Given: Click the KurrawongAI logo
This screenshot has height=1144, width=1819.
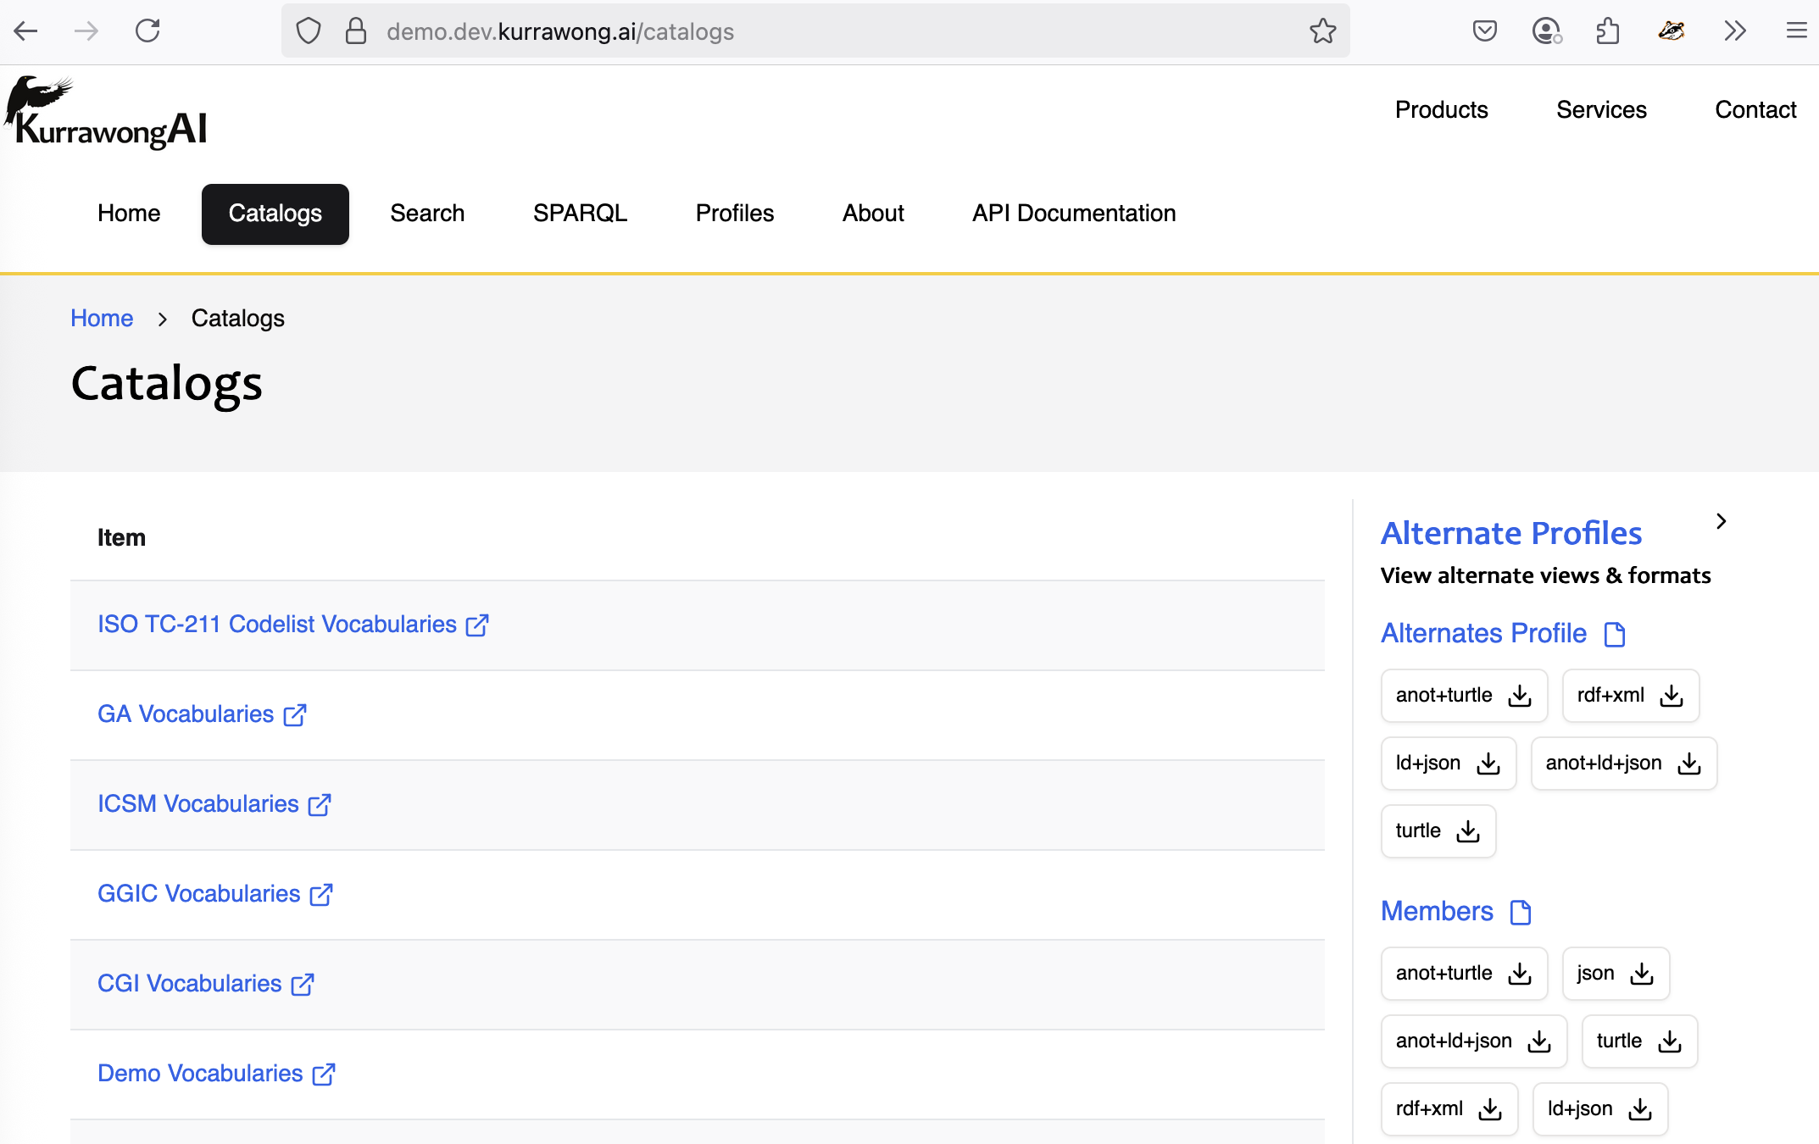Looking at the screenshot, I should coord(106,113).
